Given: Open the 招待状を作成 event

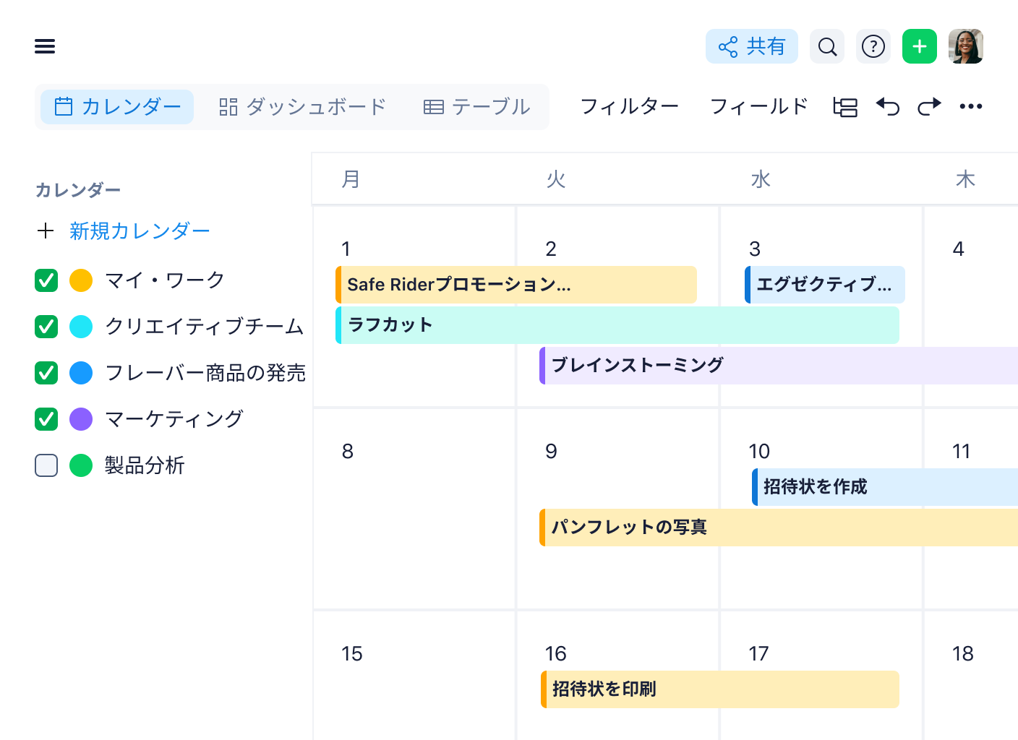Looking at the screenshot, I should [885, 487].
